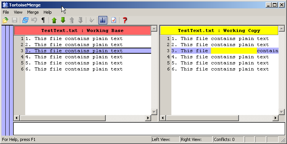Click the red question mark help icon
This screenshot has height=144, width=287.
coord(125,20)
